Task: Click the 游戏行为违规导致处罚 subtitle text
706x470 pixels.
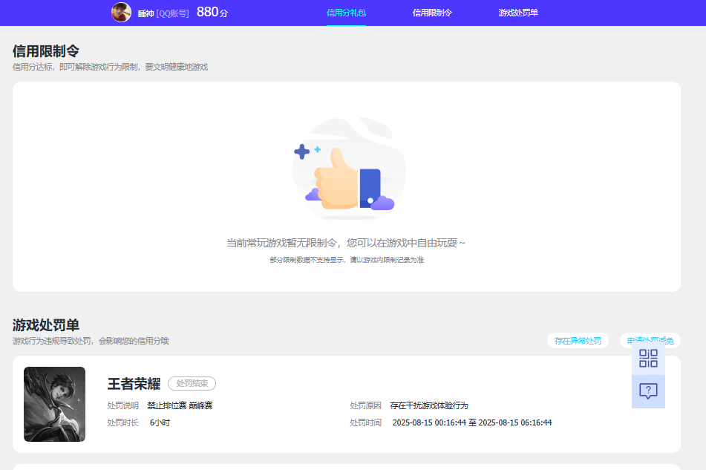Action: [x=91, y=341]
